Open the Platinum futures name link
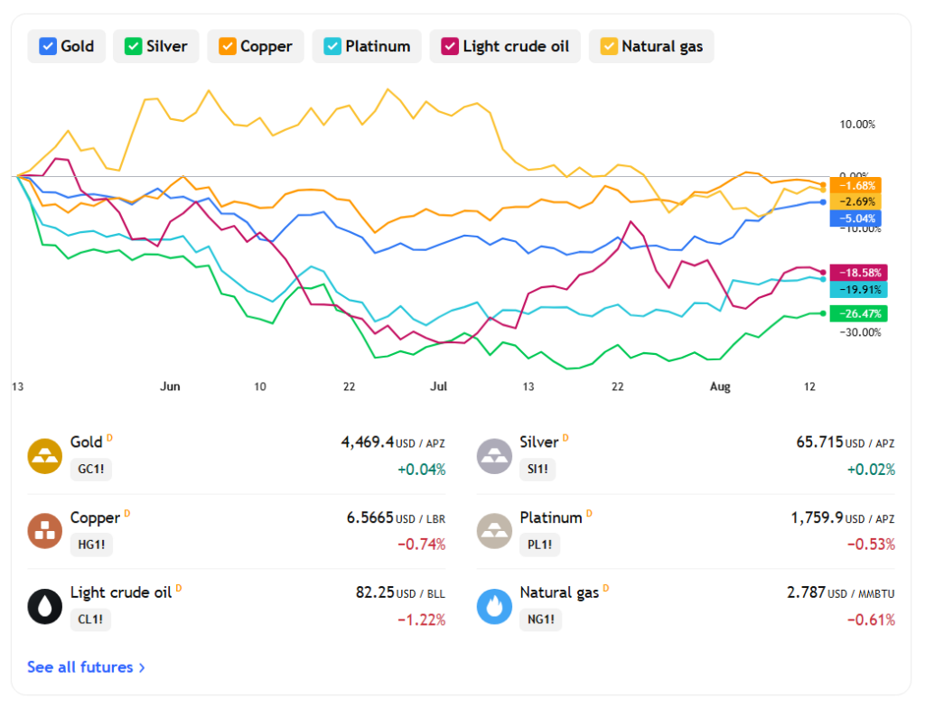 [551, 517]
